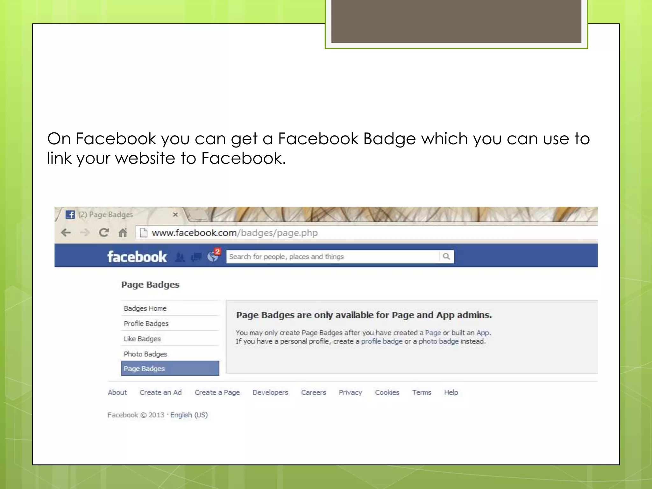Follow the App link in message

483,333
